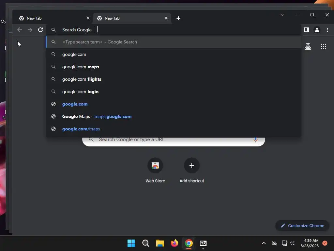Open Windows taskbar search
The height and width of the screenshot is (251, 334).
[146, 243]
